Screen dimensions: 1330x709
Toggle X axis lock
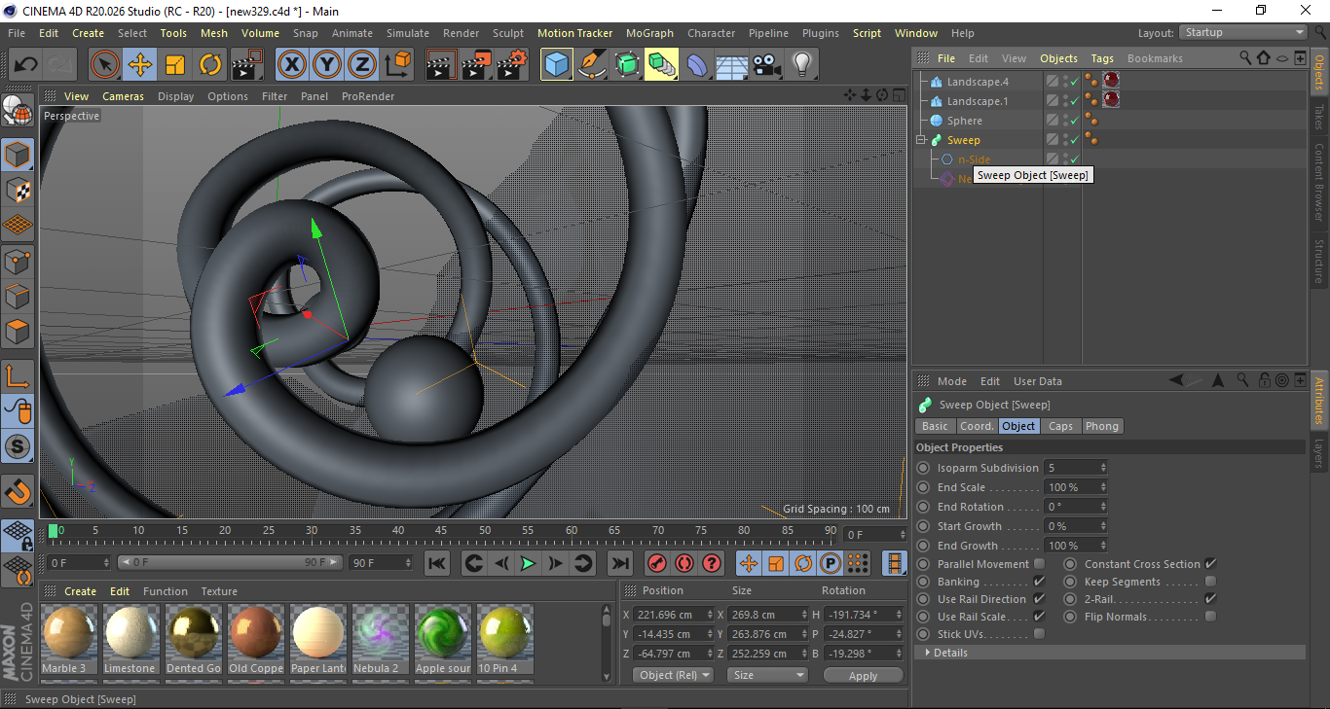tap(292, 65)
